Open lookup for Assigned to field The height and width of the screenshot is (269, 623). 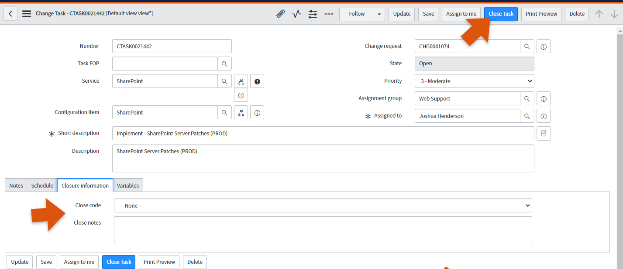coord(527,116)
